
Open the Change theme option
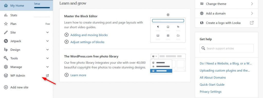tap(227, 4)
